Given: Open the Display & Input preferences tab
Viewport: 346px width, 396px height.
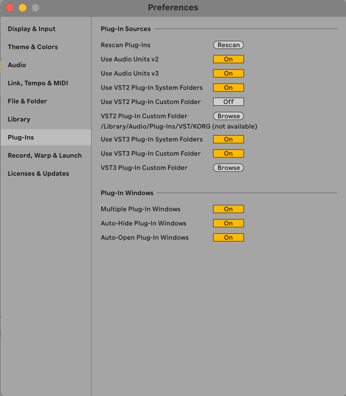Looking at the screenshot, I should pos(32,29).
